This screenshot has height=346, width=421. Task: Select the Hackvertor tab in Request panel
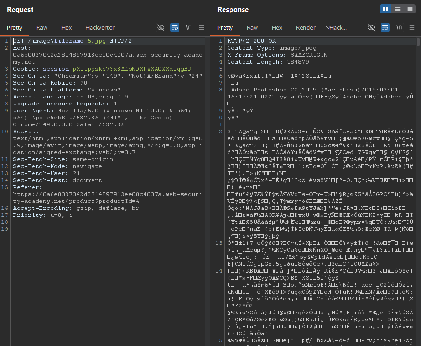point(100,28)
